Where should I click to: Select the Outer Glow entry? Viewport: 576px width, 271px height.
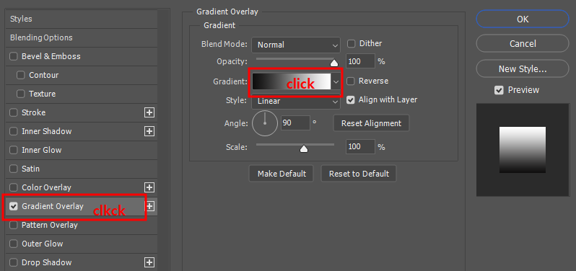pos(43,244)
